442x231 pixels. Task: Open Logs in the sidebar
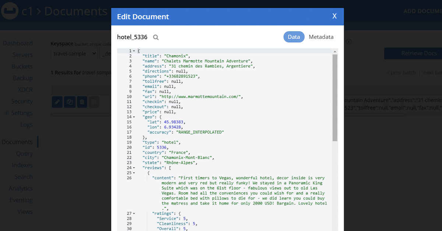(x=27, y=125)
